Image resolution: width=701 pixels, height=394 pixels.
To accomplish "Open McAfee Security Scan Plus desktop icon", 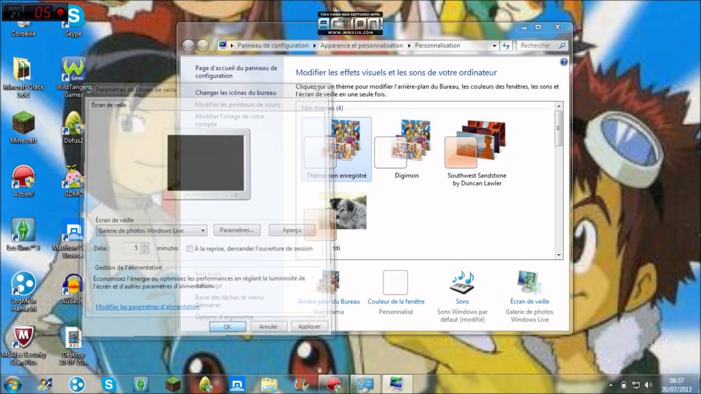I will pyautogui.click(x=24, y=346).
